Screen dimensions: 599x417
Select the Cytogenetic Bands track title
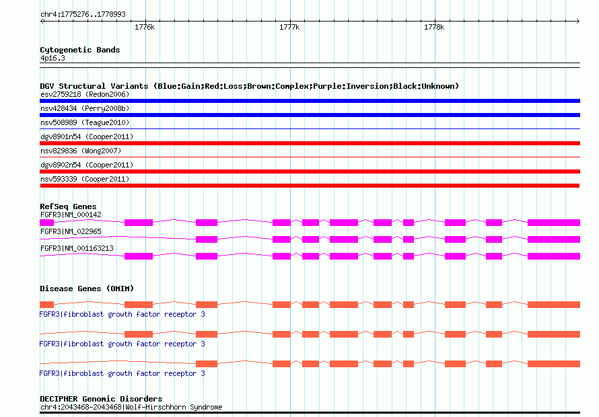coord(80,50)
